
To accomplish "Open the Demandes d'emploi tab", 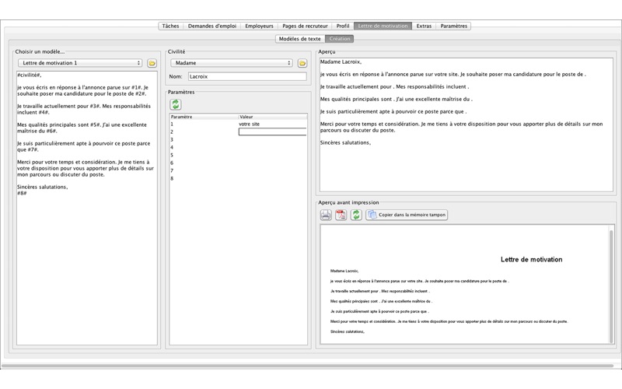I will (211, 26).
